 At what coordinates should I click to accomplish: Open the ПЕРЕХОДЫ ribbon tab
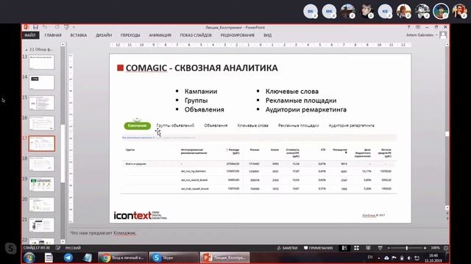click(130, 35)
